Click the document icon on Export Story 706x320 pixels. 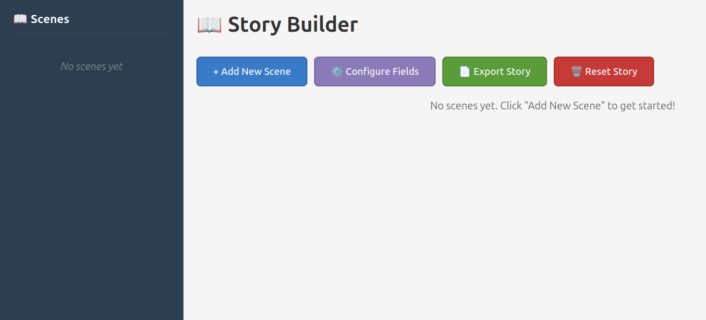tap(464, 71)
